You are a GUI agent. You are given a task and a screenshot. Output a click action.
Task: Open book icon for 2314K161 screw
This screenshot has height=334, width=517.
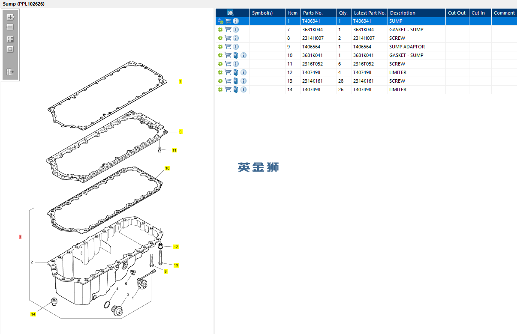(236, 81)
